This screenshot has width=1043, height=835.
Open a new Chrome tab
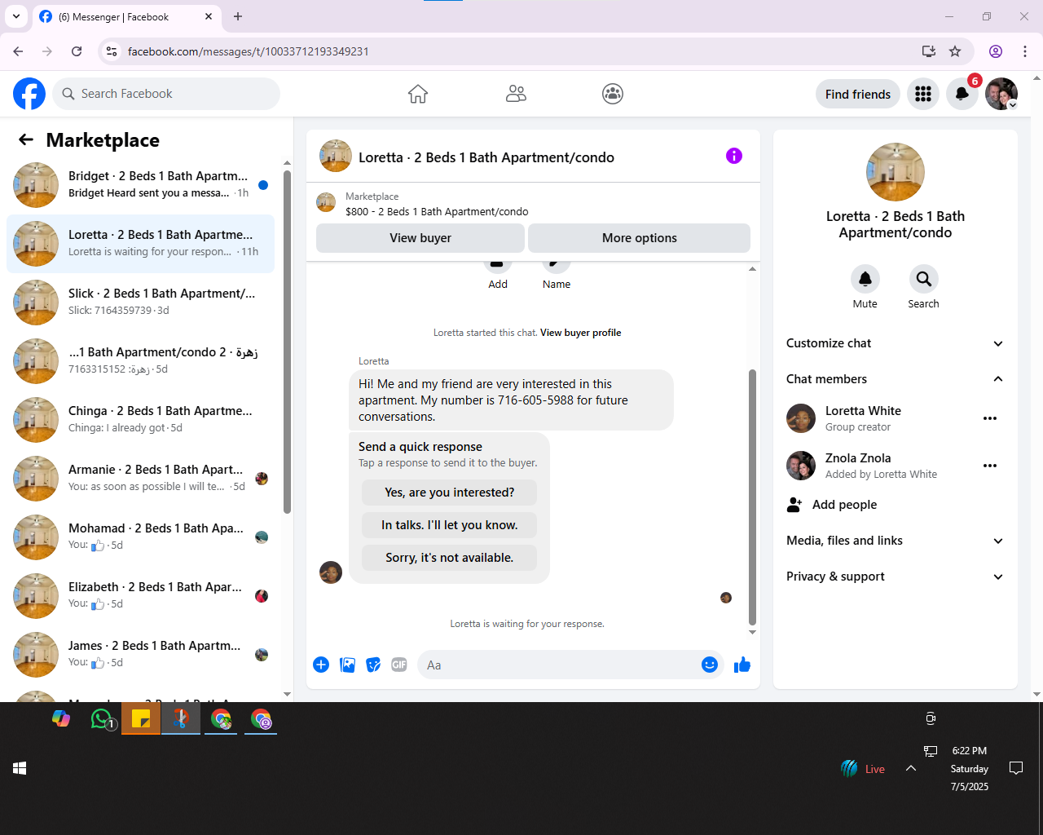tap(238, 16)
